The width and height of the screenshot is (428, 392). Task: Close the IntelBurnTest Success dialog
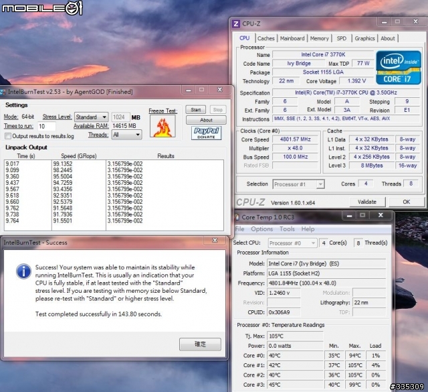click(x=215, y=241)
